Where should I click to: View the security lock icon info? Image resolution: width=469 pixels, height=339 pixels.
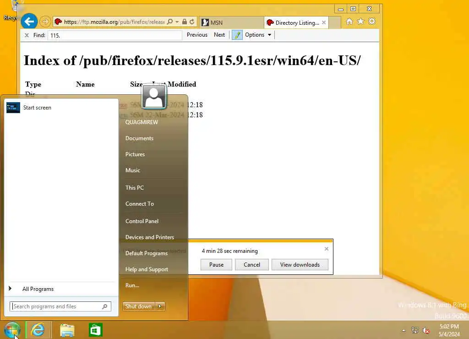coord(185,22)
